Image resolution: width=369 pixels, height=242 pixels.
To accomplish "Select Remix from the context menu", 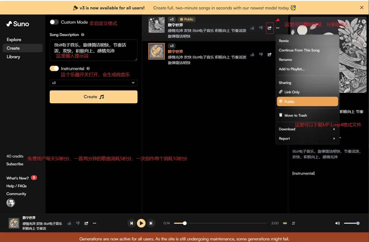I will (x=284, y=41).
